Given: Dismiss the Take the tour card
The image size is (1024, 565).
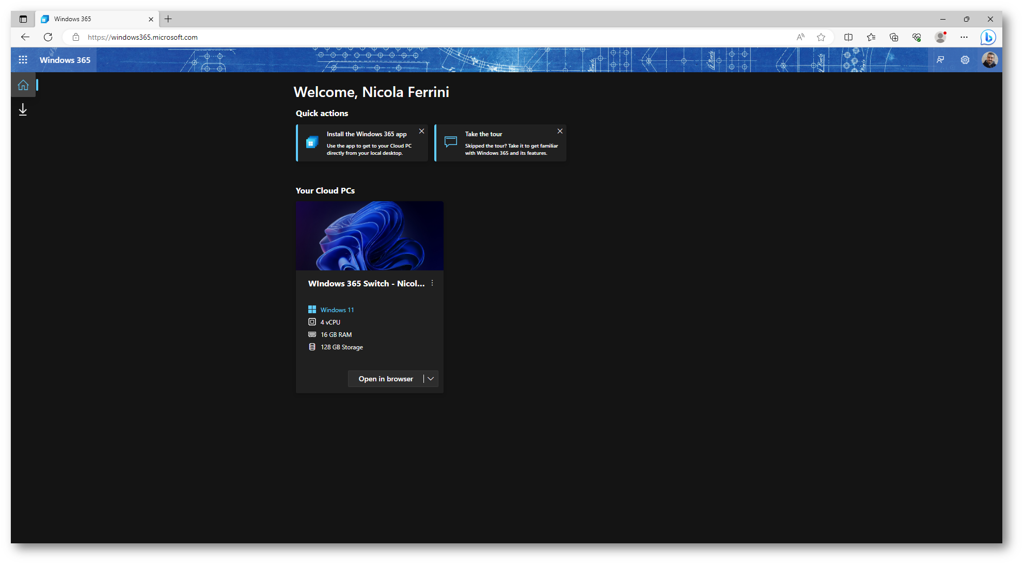Looking at the screenshot, I should [x=560, y=131].
